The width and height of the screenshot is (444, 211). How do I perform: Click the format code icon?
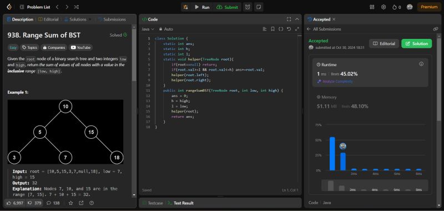tap(265, 29)
